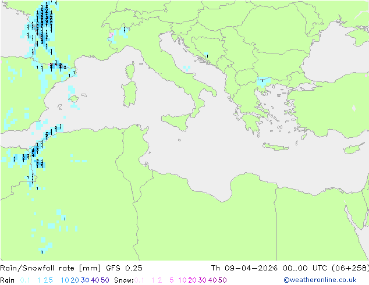Click the 'Rain/Snowfall rate [mm]' title text
369x285 pixels.
tap(51, 268)
